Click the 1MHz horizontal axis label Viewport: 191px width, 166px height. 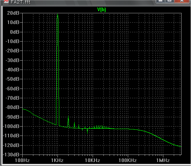coord(163,160)
